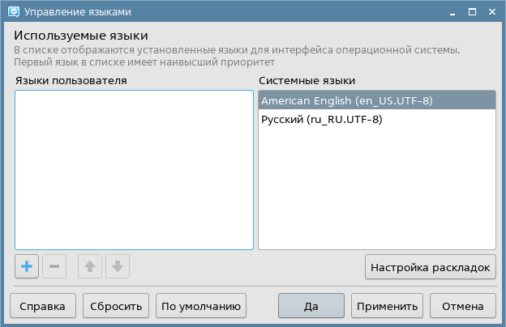The height and width of the screenshot is (327, 506).
Task: Select American English (en_US.UTF-8) system language
Action: pyautogui.click(x=377, y=100)
